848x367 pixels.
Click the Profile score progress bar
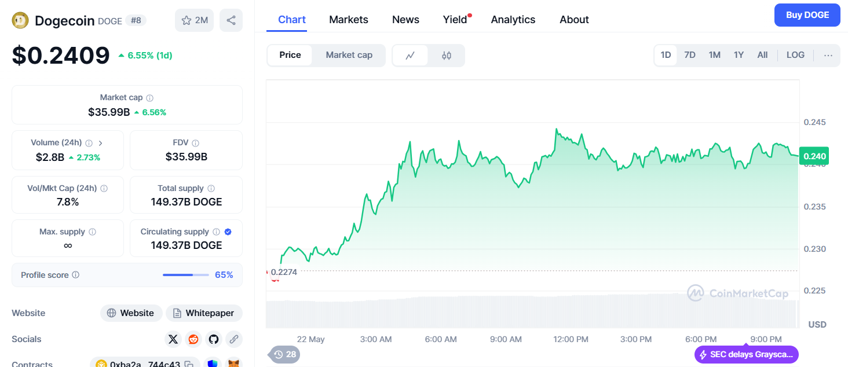coord(186,275)
